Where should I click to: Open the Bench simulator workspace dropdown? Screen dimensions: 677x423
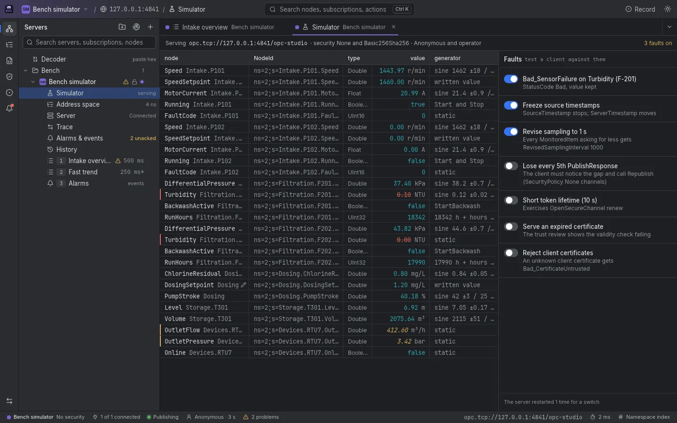[x=55, y=9]
